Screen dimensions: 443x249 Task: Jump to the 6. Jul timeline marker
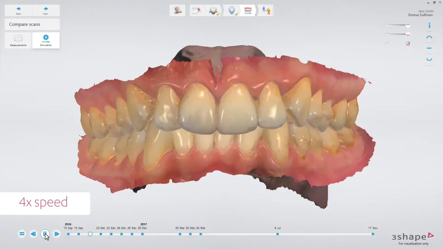pyautogui.click(x=277, y=234)
